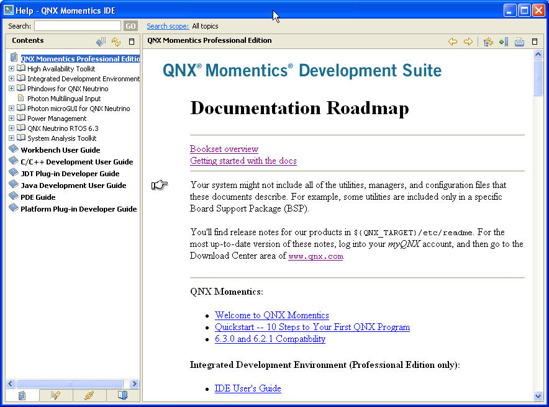Expand High Availability Toolkit tree node
This screenshot has height=407, width=549.
click(11, 69)
